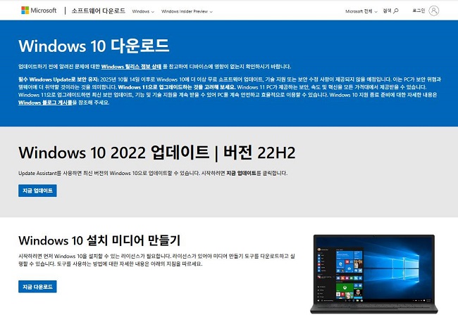Image resolution: width=458 pixels, height=324 pixels.
Task: Click the Update Assistant description text
Action: click(153, 173)
